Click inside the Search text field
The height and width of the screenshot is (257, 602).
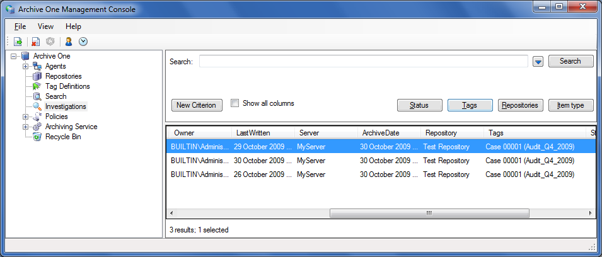click(364, 61)
